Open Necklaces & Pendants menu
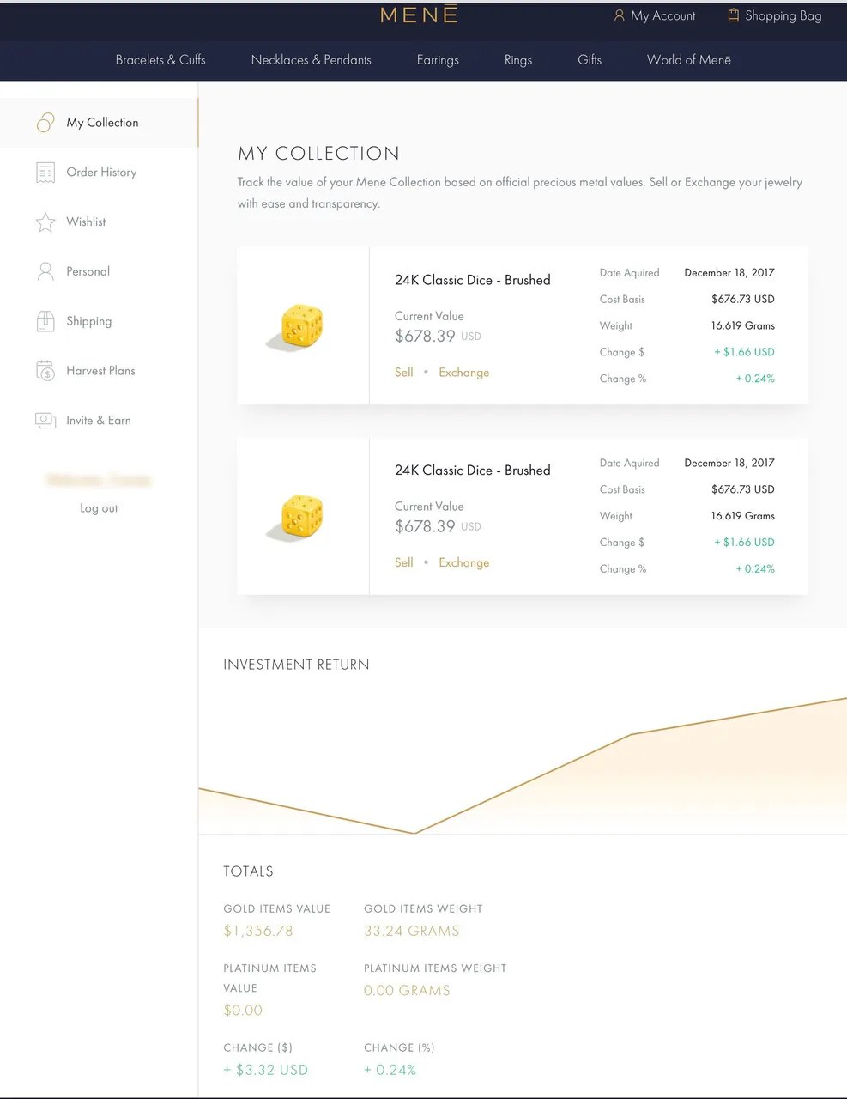847x1099 pixels. pyautogui.click(x=312, y=60)
